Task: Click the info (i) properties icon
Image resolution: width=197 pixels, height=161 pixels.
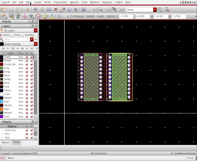Action: [x=69, y=10]
